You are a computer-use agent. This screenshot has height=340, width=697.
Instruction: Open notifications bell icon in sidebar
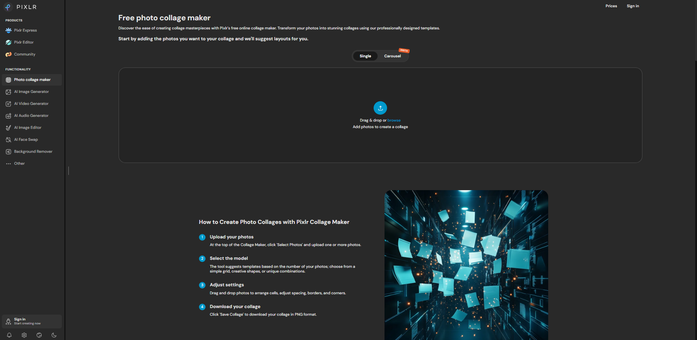tap(9, 335)
